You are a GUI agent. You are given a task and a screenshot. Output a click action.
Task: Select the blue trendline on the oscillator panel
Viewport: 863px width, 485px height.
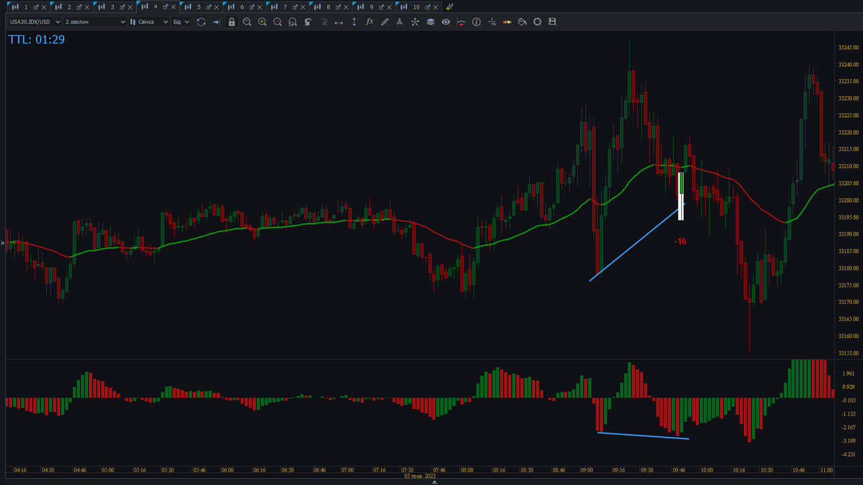[643, 435]
